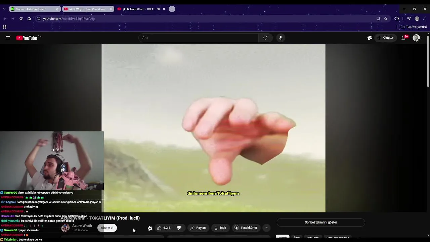This screenshot has width=430, height=242.
Task: Click the search magnifier button
Action: (x=265, y=38)
